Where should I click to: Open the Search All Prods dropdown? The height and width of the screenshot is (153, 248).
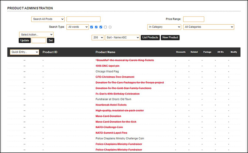[x=48, y=19]
